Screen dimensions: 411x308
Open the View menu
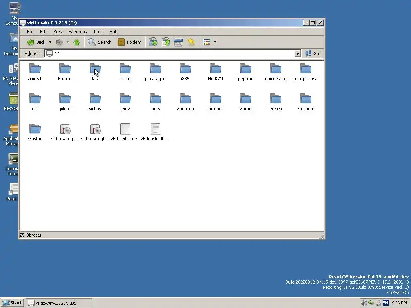[x=58, y=32]
